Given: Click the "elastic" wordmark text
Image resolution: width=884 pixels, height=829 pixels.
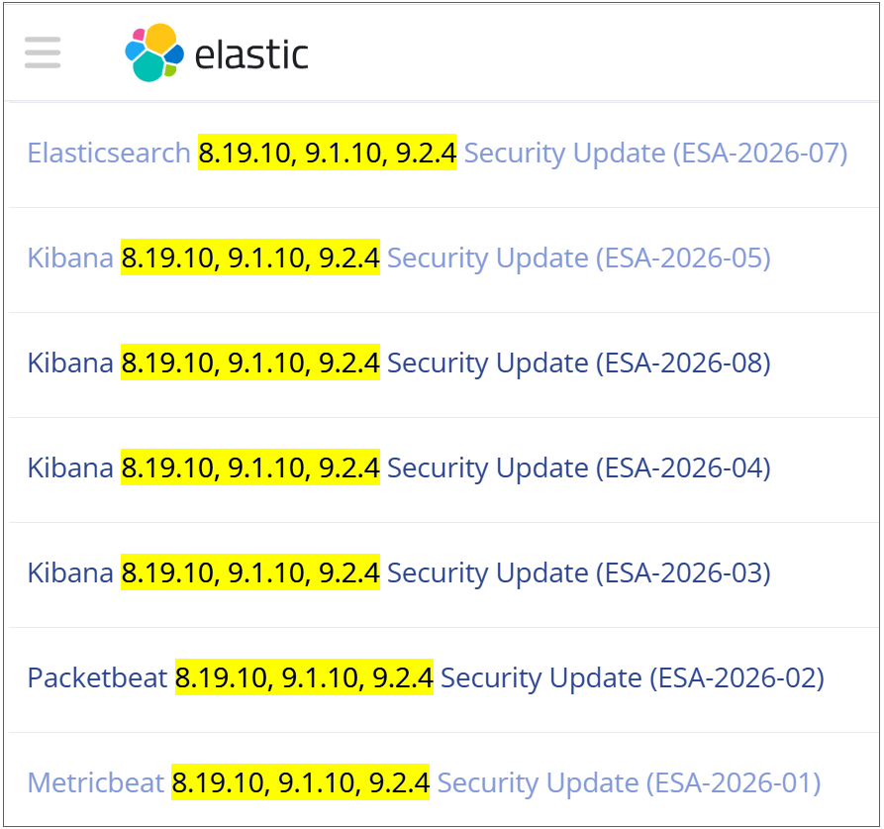Looking at the screenshot, I should coord(251,54).
